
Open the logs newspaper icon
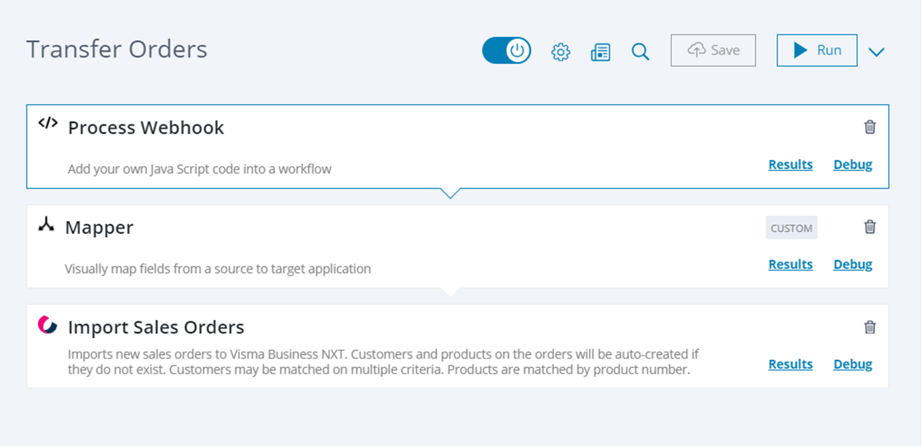[601, 52]
